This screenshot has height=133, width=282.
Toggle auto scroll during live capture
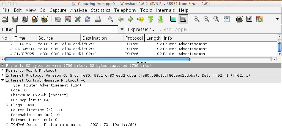tap(184, 19)
